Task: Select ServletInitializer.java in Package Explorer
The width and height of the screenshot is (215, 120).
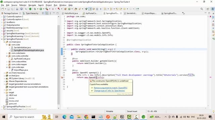Action: (x=22, y=47)
